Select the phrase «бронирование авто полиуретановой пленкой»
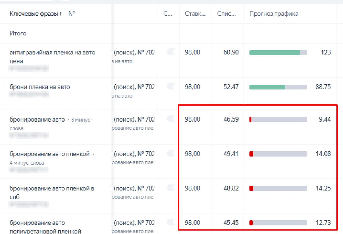 [x=45, y=227]
